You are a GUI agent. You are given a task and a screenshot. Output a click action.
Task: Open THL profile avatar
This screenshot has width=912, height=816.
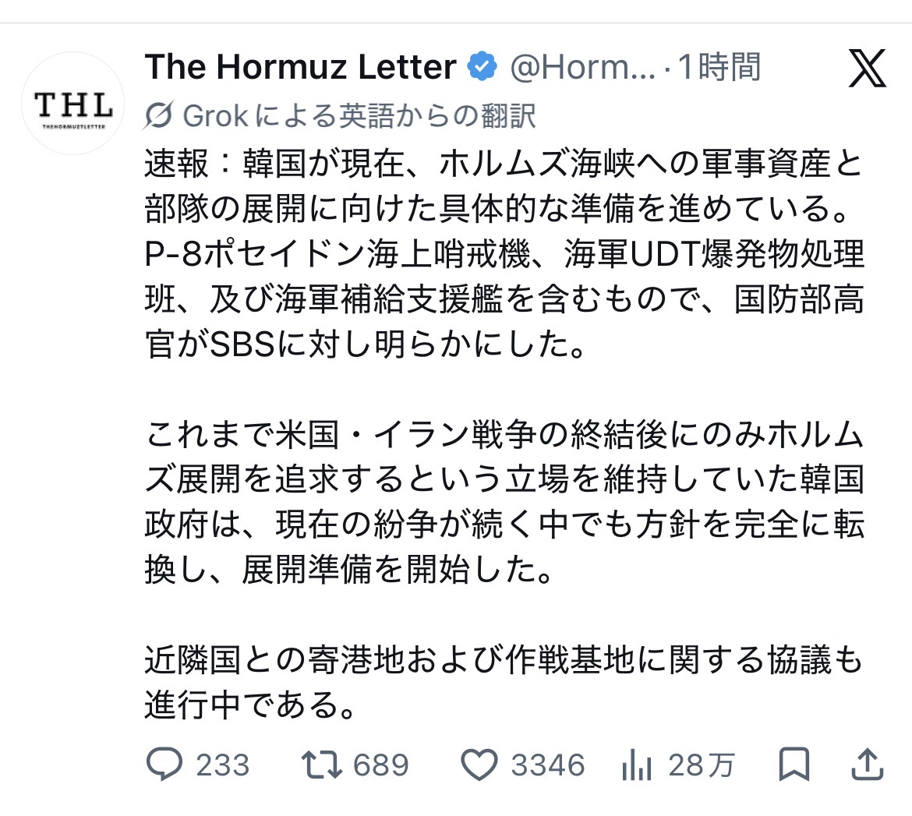coord(72,104)
